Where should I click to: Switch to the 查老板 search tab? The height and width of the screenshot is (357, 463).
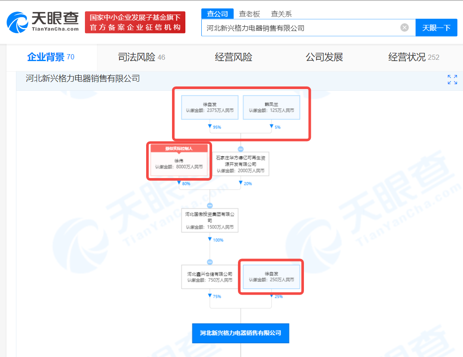(250, 14)
